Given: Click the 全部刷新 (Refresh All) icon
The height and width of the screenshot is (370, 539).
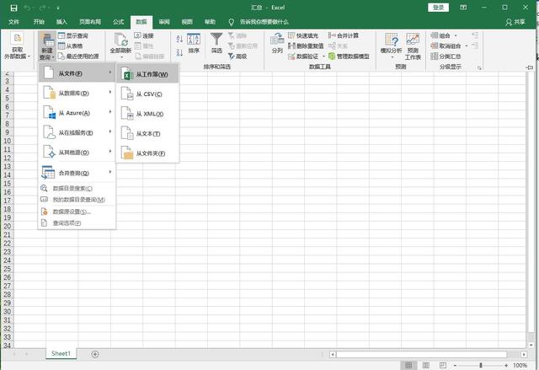Looking at the screenshot, I should pos(120,40).
